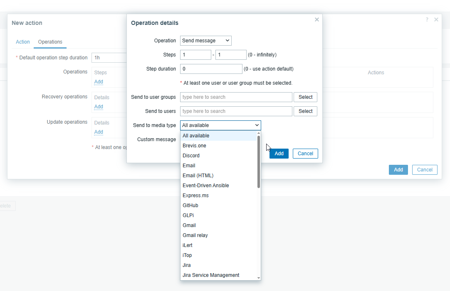
Task: Switch to the Action tab
Action: point(23,42)
